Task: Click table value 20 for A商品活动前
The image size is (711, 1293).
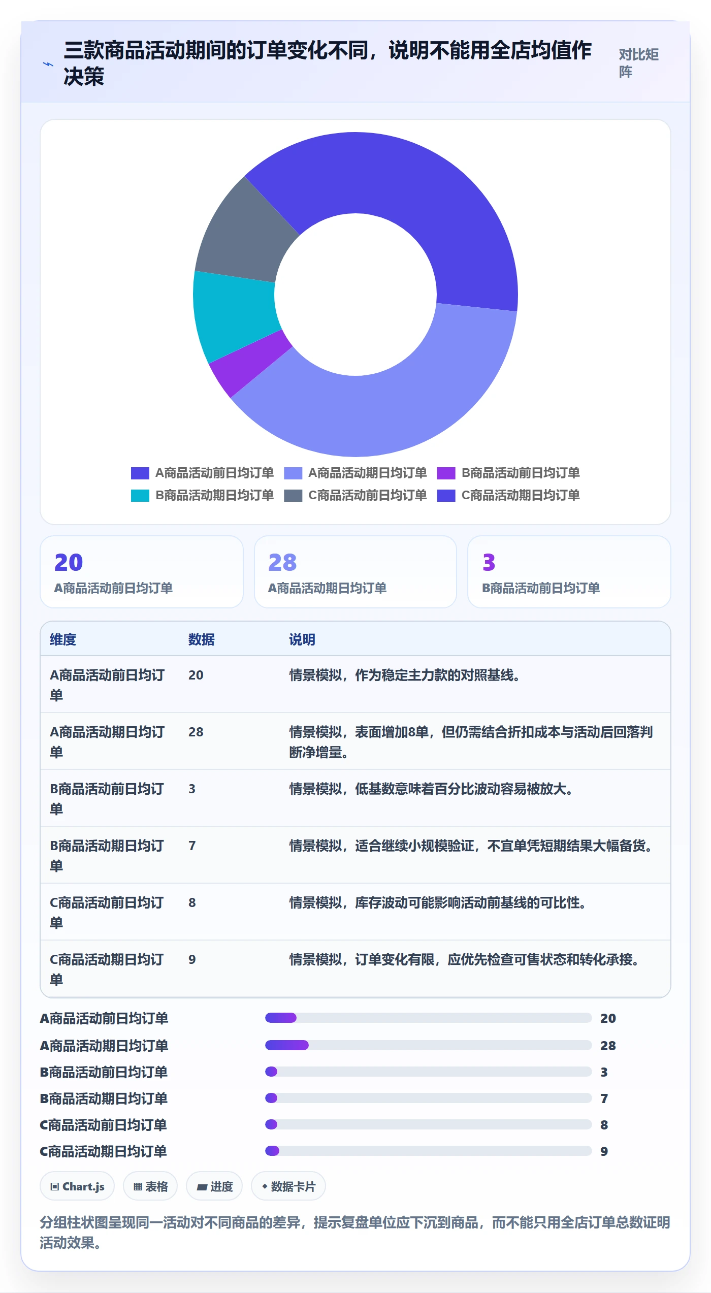Action: click(196, 675)
